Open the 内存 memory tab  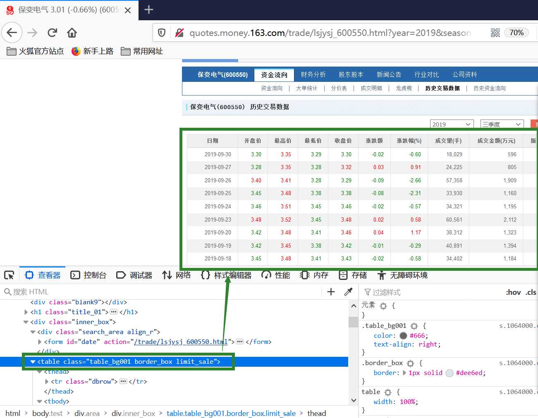pos(314,275)
